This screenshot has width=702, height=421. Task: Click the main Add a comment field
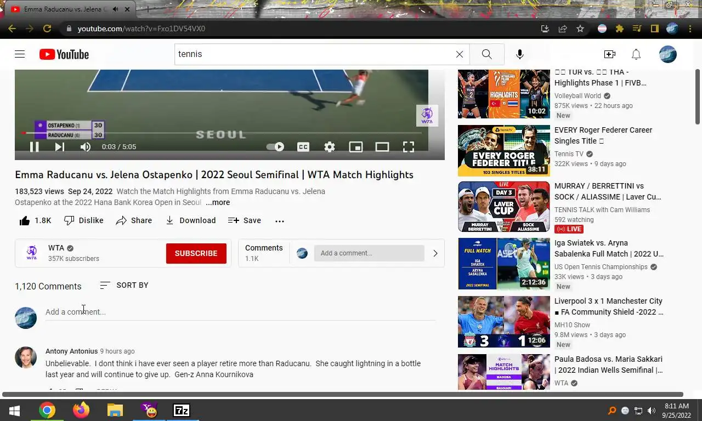pos(240,312)
